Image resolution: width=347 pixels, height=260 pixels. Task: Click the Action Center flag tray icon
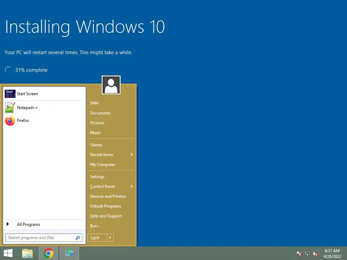(x=299, y=254)
